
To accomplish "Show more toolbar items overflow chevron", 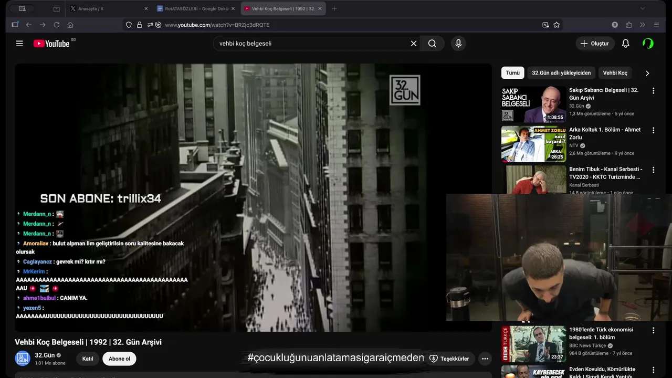I will (643, 25).
